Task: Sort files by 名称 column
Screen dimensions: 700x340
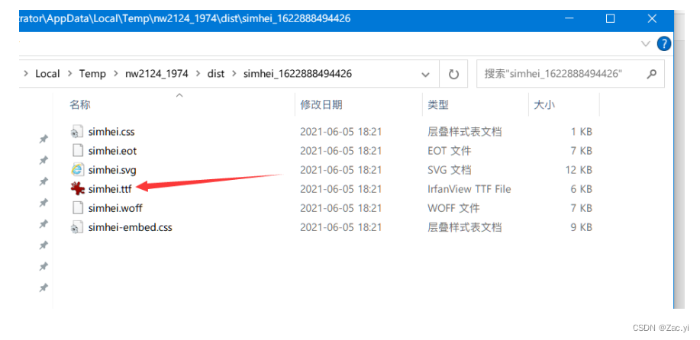Action: tap(80, 105)
